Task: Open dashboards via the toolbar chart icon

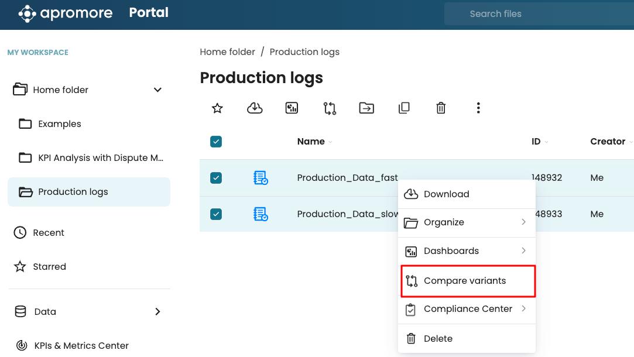Action: 292,108
